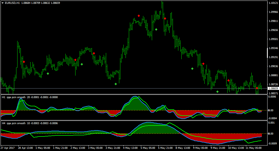Viewport: 279px width, 151px height.
Task: Click the 11 May 05:00 label on the time axis
Action: pyautogui.click(x=254, y=148)
